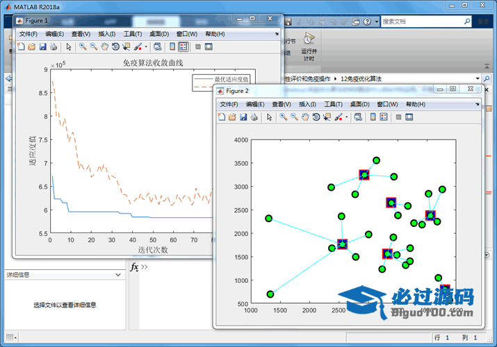
Task: Select the Pan hand tool in Figure 1
Action: coord(104,47)
